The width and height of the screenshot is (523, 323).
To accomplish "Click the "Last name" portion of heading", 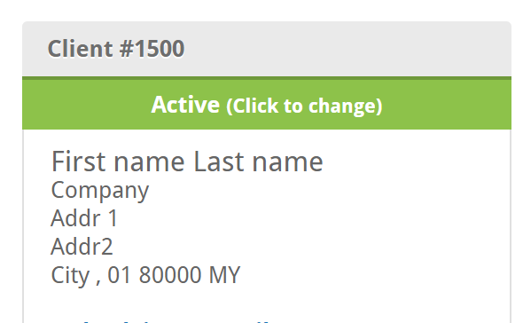I will click(259, 161).
